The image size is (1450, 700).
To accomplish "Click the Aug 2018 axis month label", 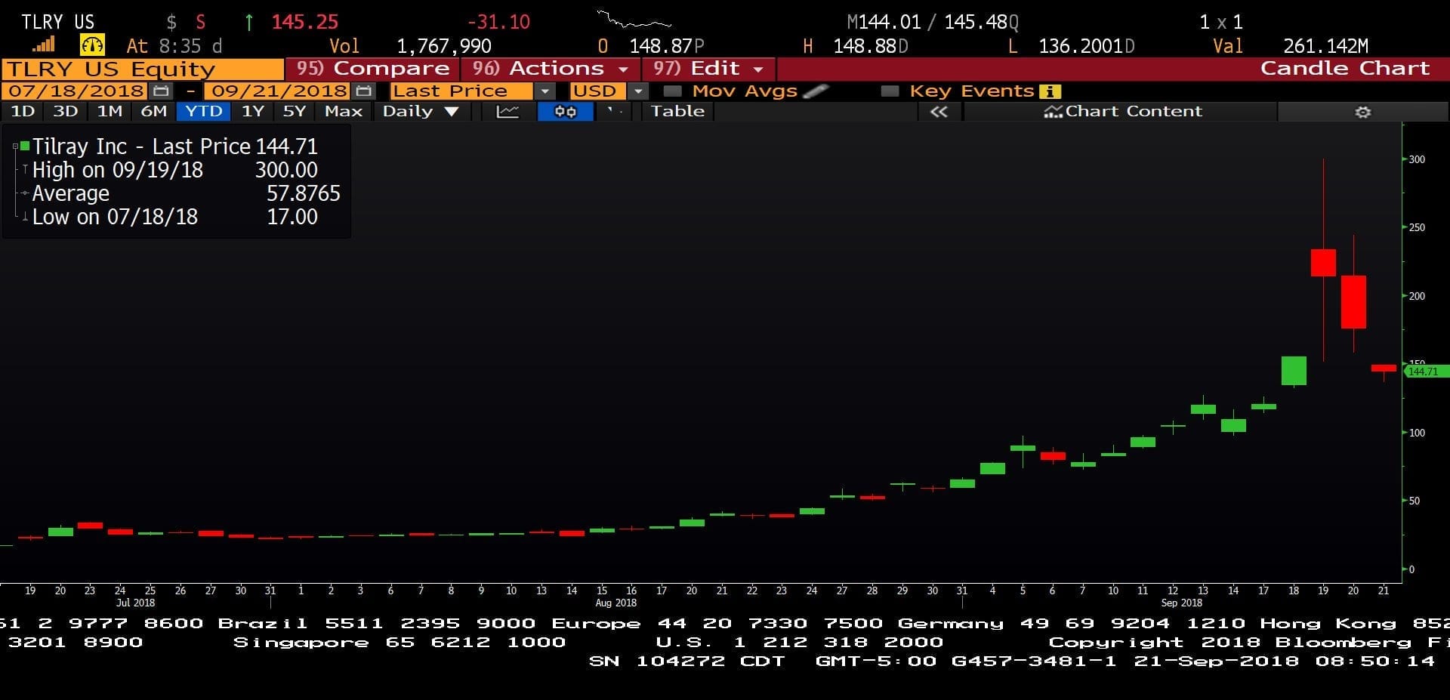I will (615, 603).
